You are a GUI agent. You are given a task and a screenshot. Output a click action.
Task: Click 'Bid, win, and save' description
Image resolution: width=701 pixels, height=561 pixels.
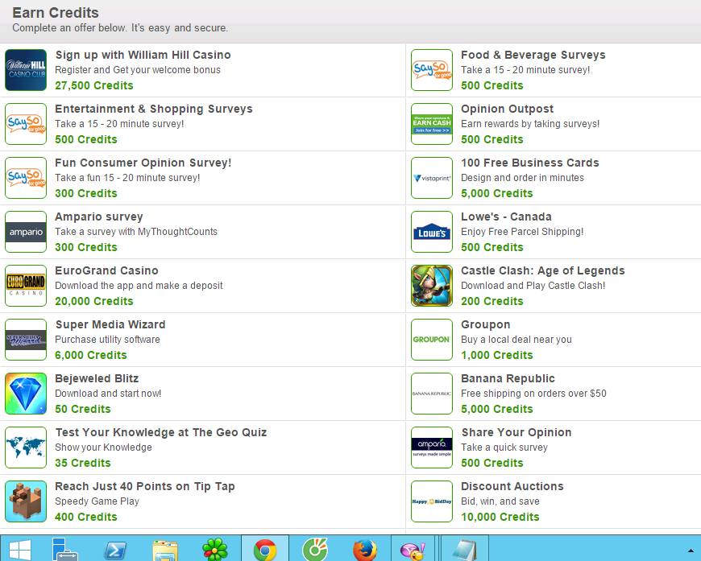pos(500,501)
